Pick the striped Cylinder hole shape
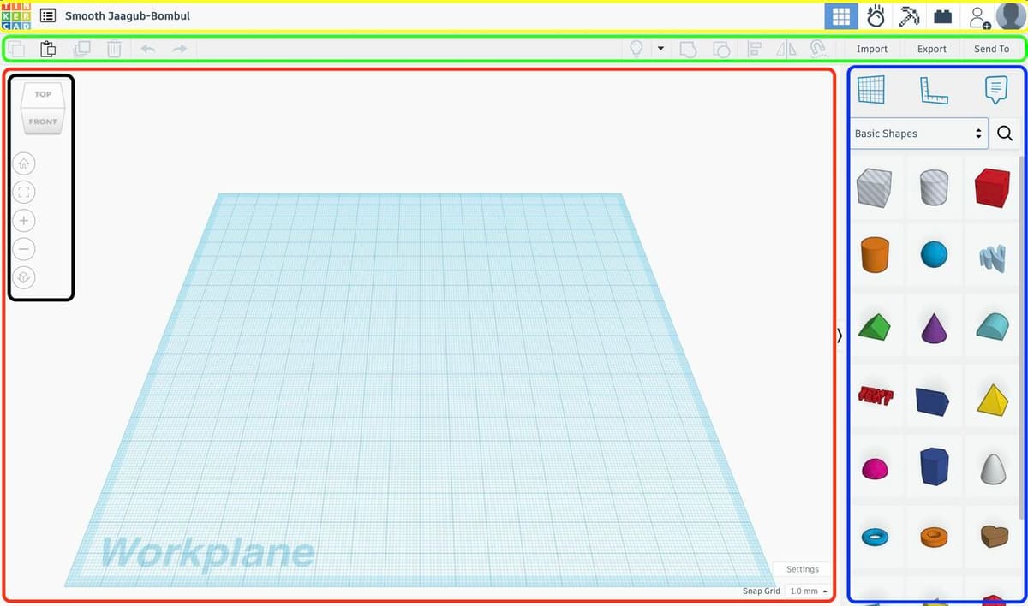This screenshot has width=1028, height=606. click(935, 186)
